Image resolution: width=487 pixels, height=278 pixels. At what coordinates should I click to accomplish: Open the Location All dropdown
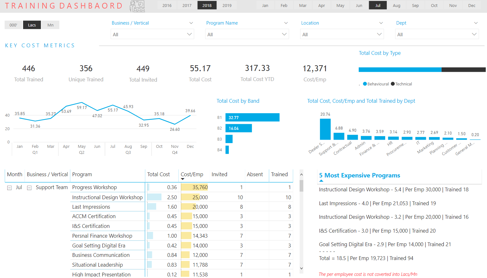tap(342, 34)
